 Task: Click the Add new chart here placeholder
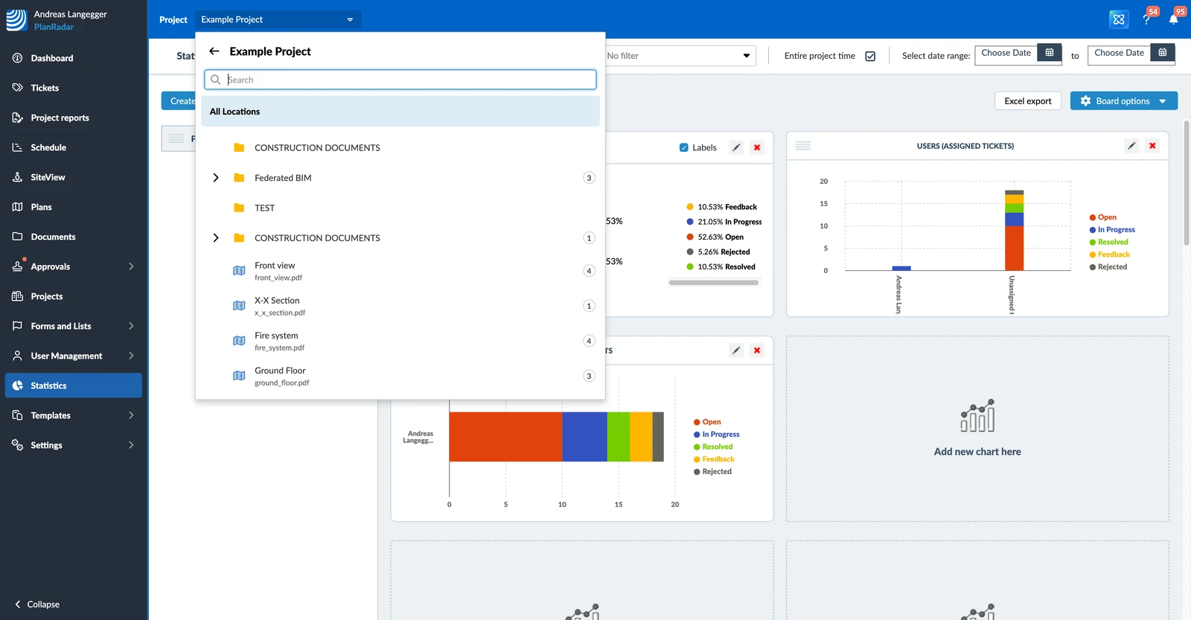977,429
